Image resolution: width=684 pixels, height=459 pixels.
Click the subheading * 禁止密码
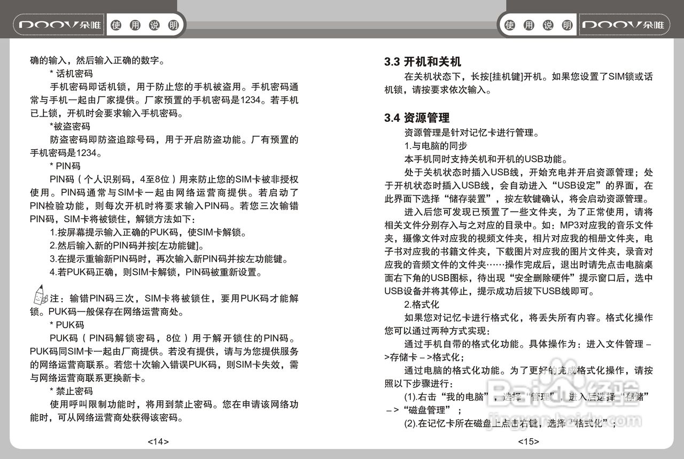coord(71,391)
